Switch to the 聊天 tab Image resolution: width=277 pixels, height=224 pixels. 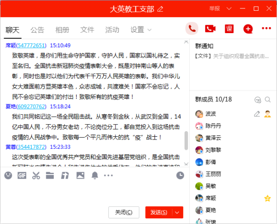coord(12,30)
